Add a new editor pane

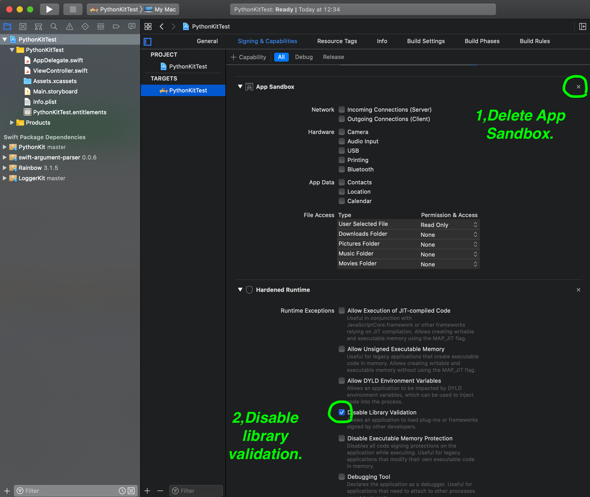(x=582, y=26)
